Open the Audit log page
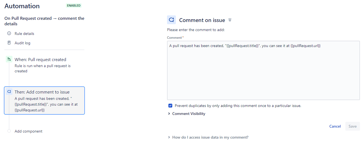 point(22,43)
